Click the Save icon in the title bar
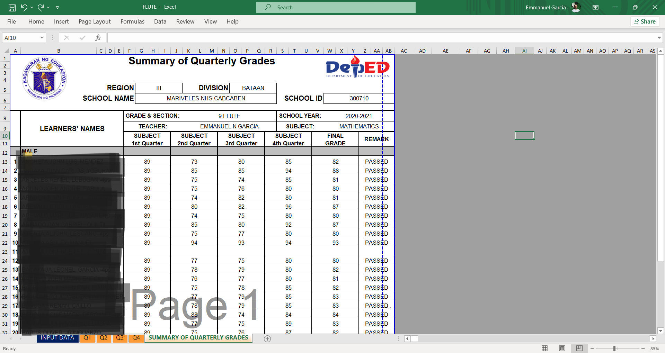Viewport: 665px width, 353px height. (12, 7)
